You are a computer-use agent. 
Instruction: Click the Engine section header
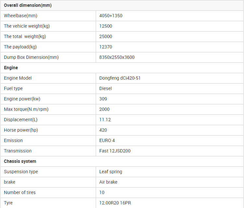[11, 68]
